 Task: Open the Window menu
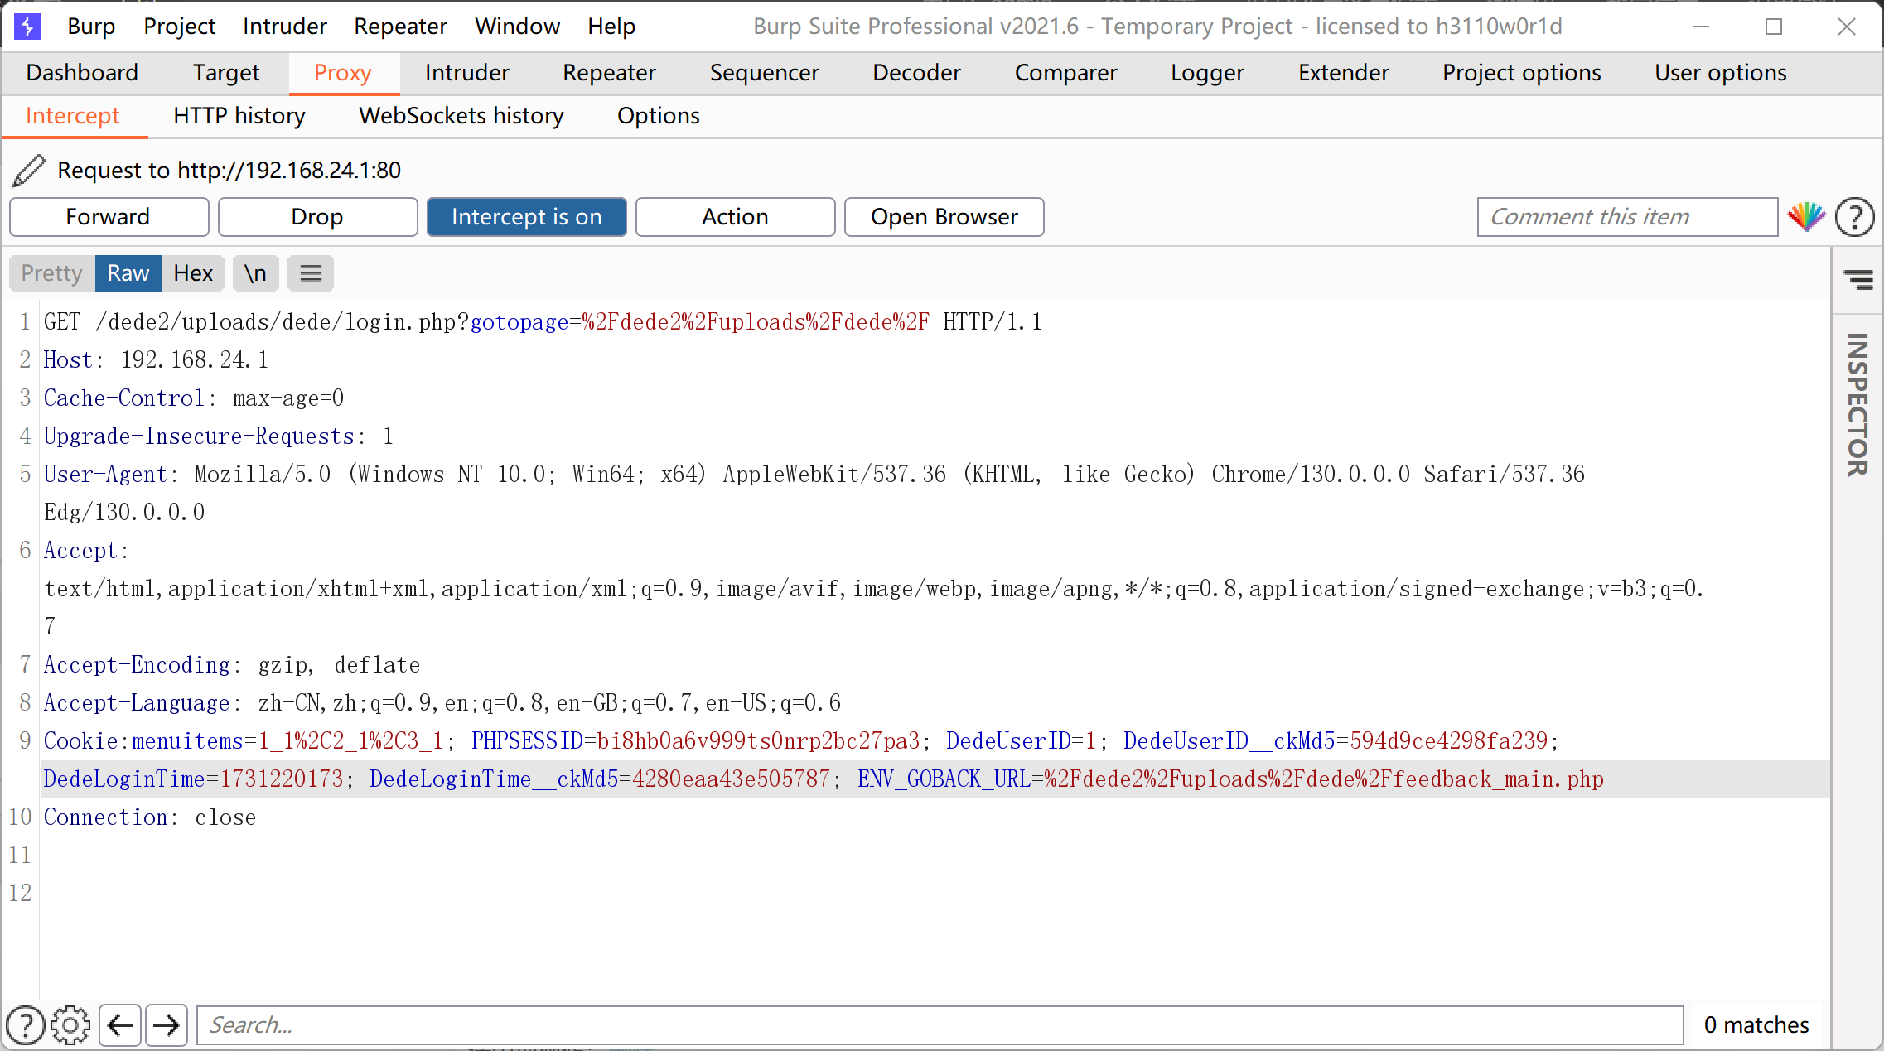click(517, 27)
